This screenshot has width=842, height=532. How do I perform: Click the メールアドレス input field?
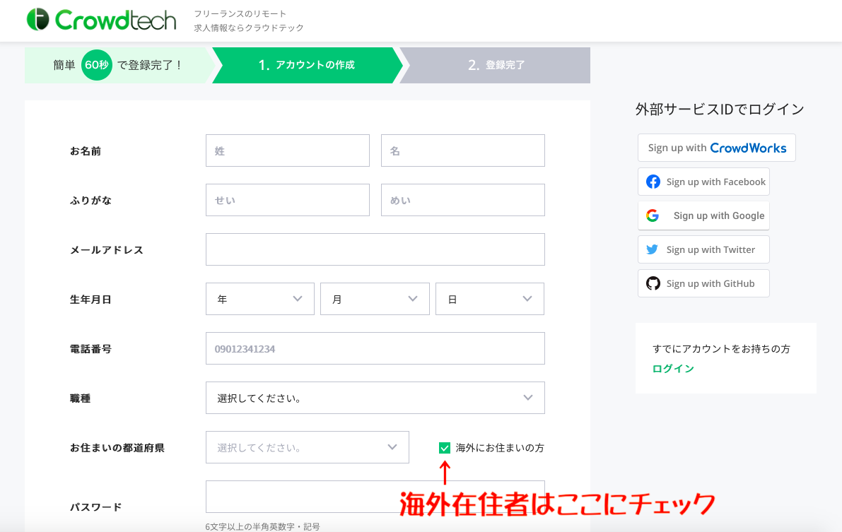(x=375, y=249)
